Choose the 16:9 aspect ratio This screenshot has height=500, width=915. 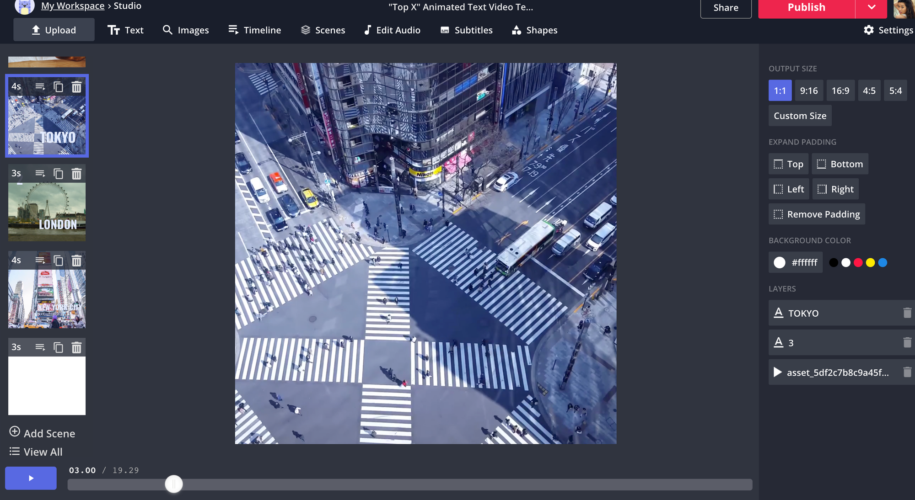click(x=840, y=90)
